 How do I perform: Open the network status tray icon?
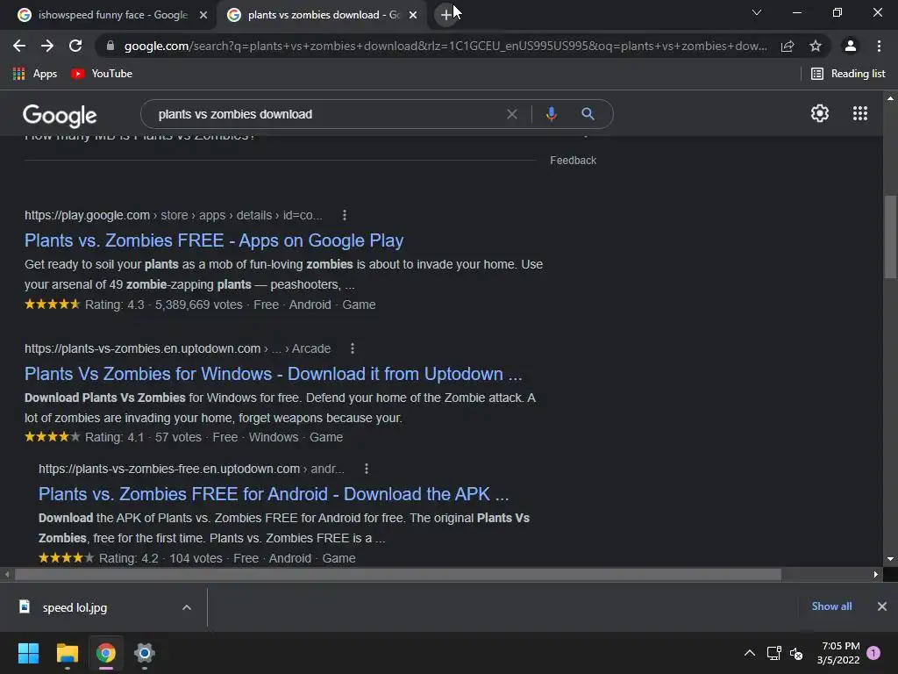click(774, 653)
